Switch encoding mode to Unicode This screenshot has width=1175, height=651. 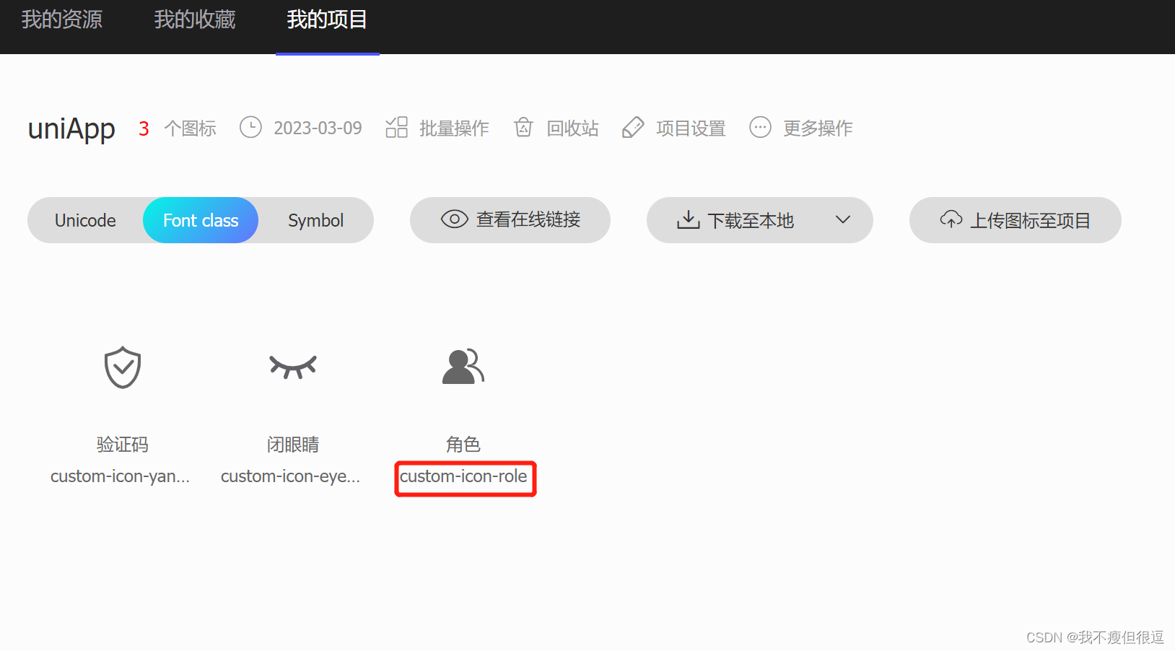click(84, 220)
